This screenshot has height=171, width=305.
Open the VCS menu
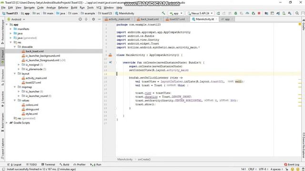pyautogui.click(x=99, y=8)
